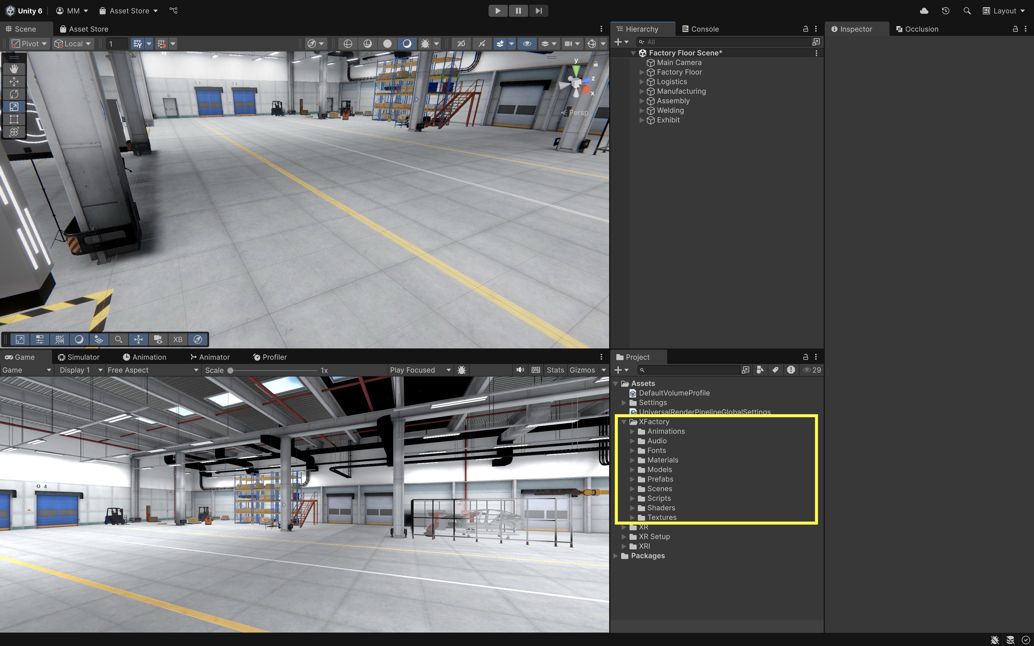Toggle the Hierarchy panel lock
Viewport: 1034px width, 646px height.
tap(805, 29)
